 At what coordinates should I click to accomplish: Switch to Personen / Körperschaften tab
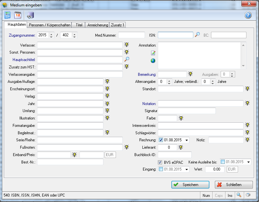click(49, 25)
